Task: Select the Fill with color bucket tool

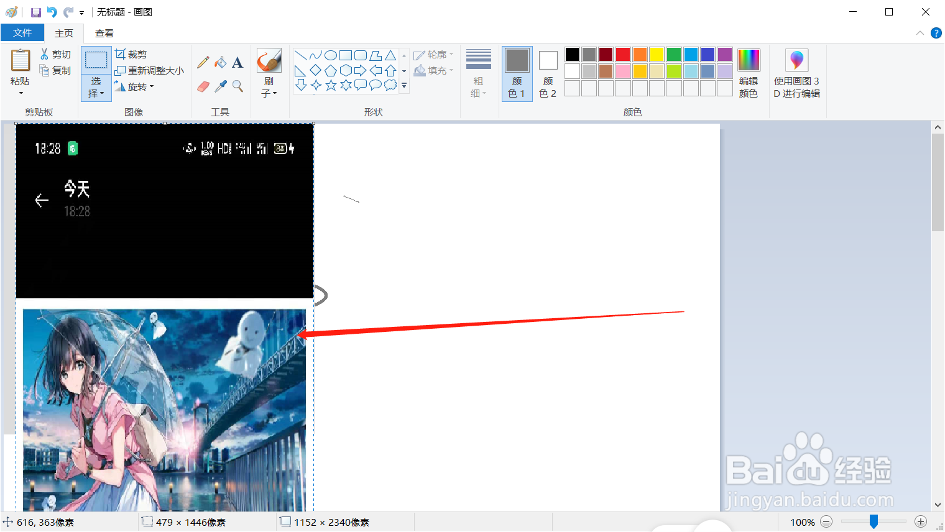Action: click(220, 62)
